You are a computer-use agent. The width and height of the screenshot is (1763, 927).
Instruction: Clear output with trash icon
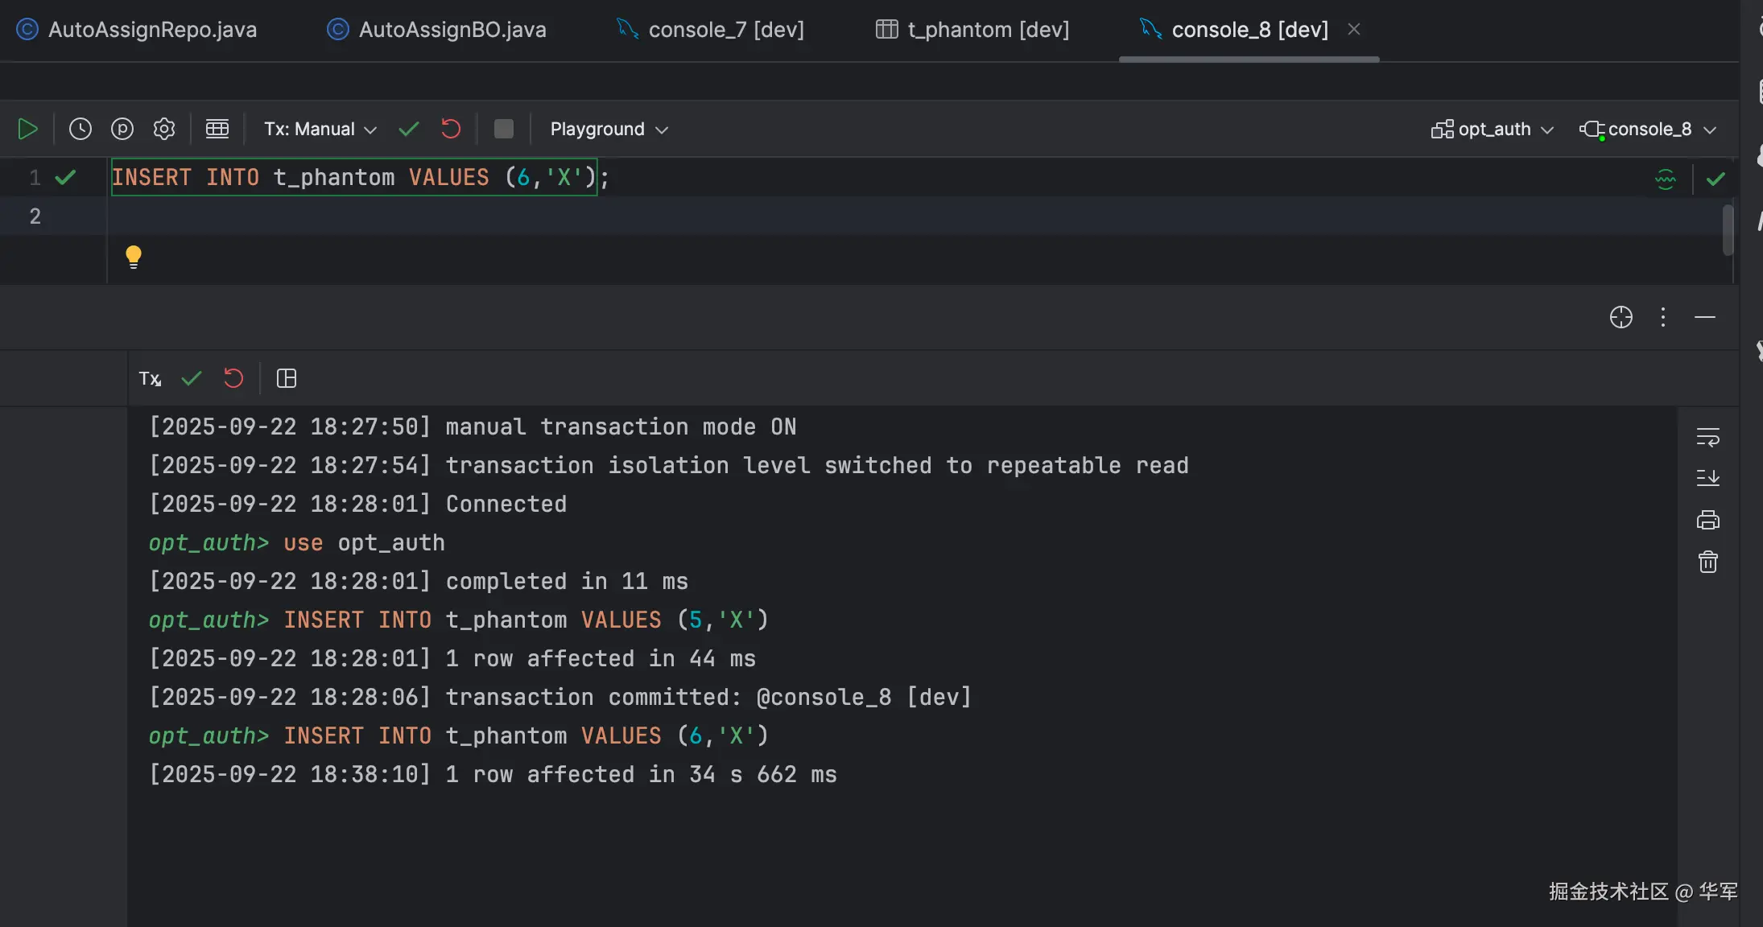tap(1707, 562)
